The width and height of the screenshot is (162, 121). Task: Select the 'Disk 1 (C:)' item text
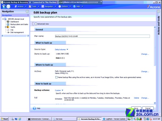[x=60, y=58]
